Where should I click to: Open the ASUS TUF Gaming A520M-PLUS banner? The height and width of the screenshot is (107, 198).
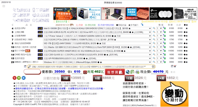[185, 14]
